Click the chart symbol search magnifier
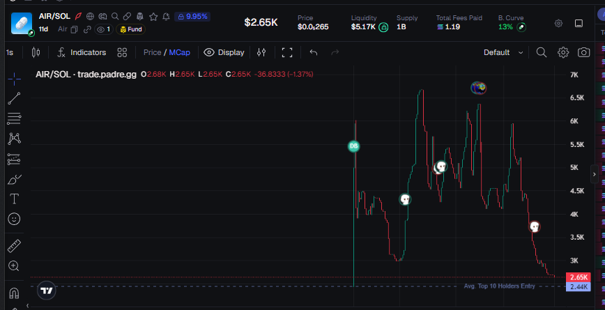605x310 pixels. coord(542,52)
